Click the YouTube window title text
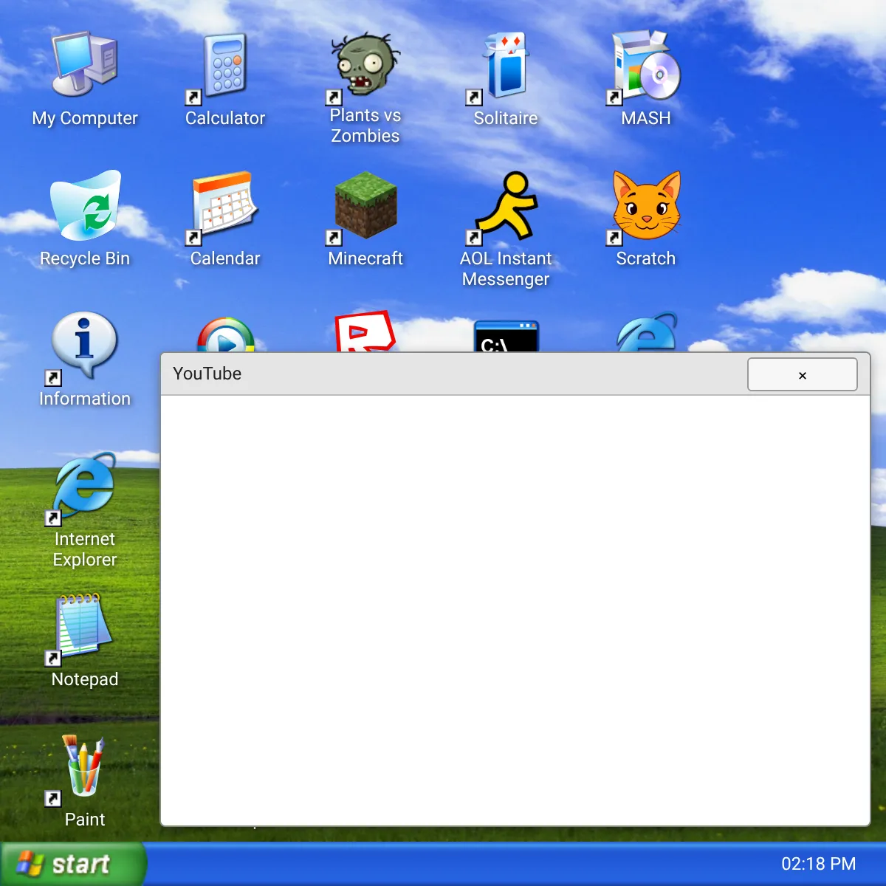 coord(207,374)
